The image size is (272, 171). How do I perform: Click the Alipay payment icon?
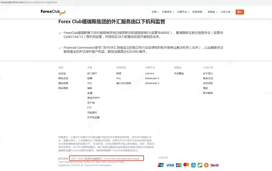[x=193, y=165]
